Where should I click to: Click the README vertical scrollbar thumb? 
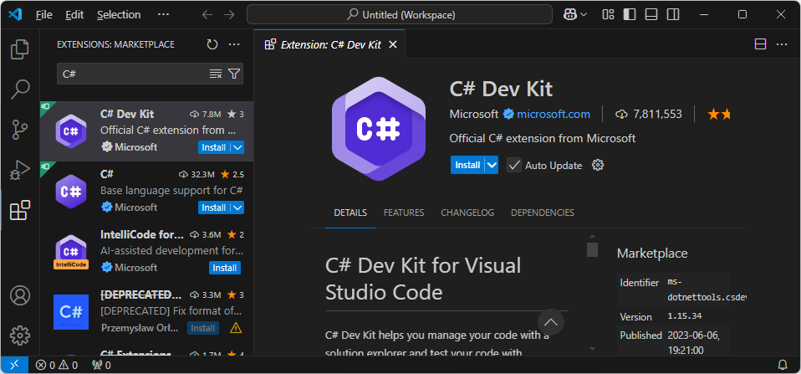click(x=592, y=249)
